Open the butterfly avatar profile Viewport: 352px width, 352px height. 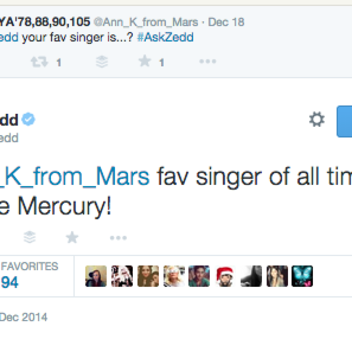point(302,276)
